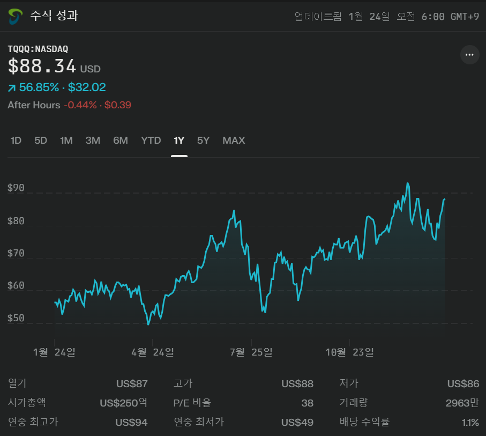The width and height of the screenshot is (486, 436).
Task: Click the P/E 비율 label
Action: pyautogui.click(x=192, y=403)
